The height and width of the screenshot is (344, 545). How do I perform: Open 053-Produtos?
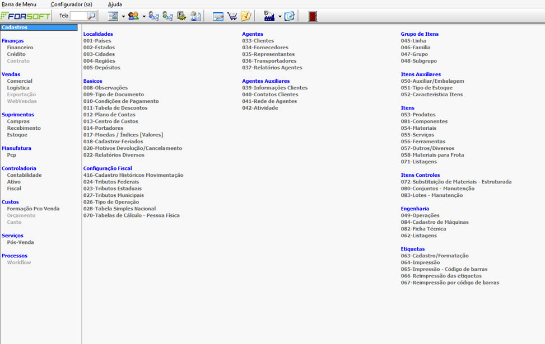(418, 115)
